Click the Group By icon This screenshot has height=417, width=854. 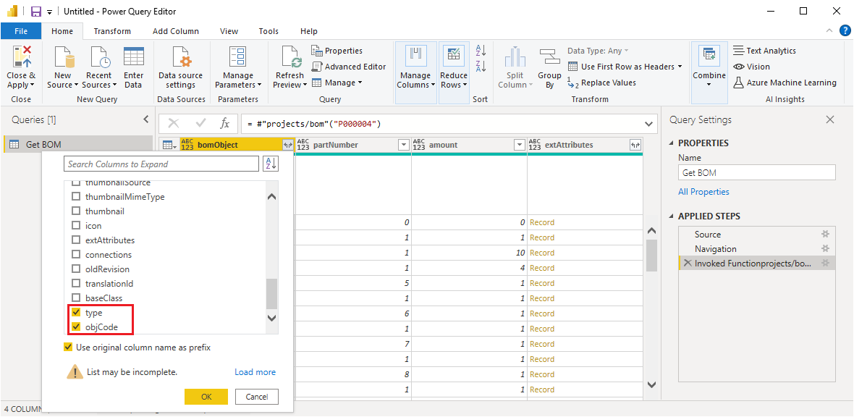549,58
